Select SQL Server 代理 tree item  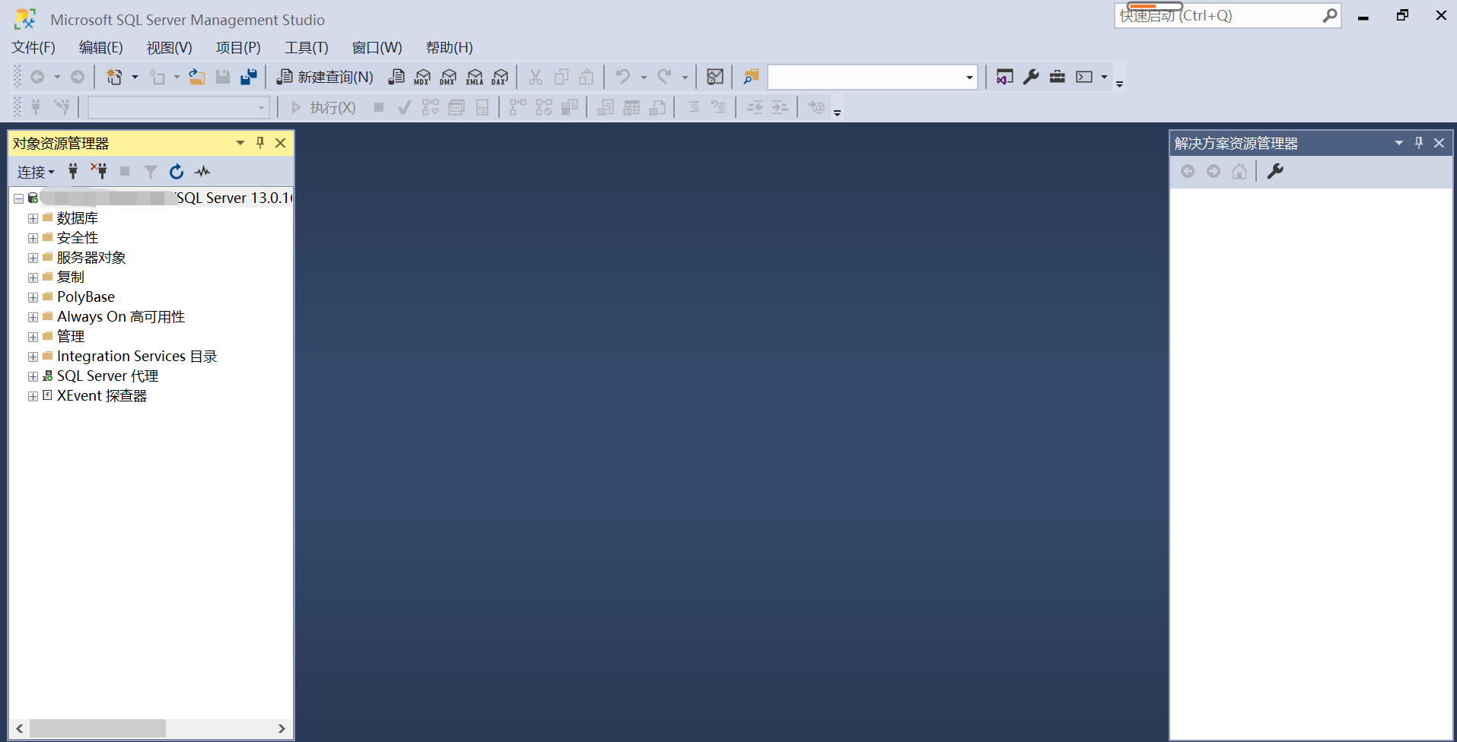107,376
